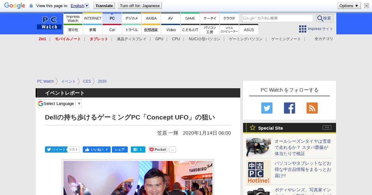Click the Translate button
Viewport: 372px width, 195px height.
tap(104, 6)
